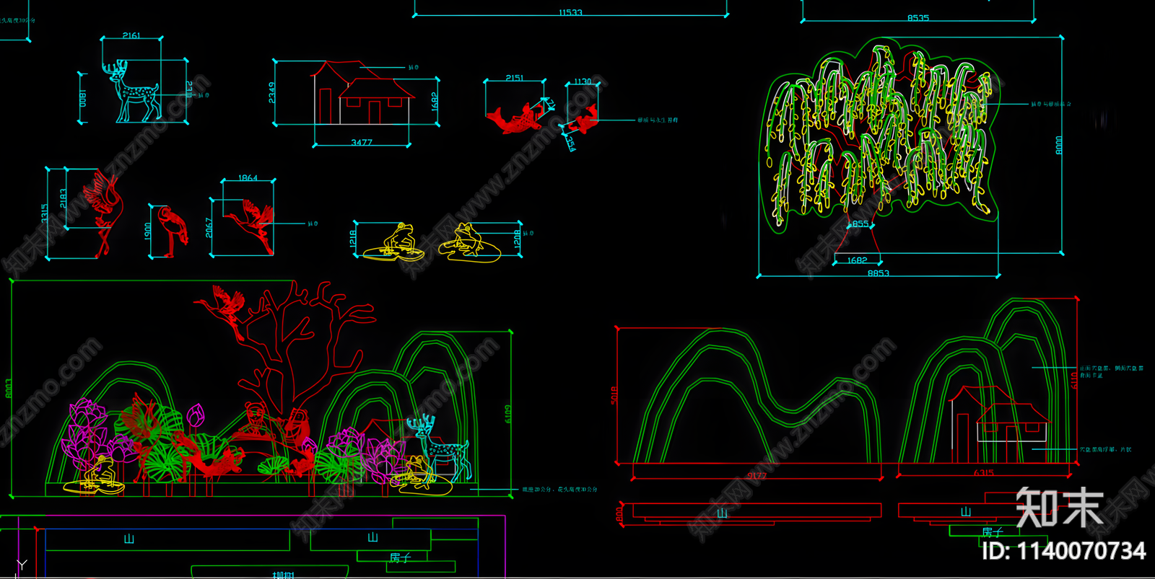This screenshot has height=579, width=1155.
Task: Select the red bare tree in the composite scene
Action: [x=300, y=346]
